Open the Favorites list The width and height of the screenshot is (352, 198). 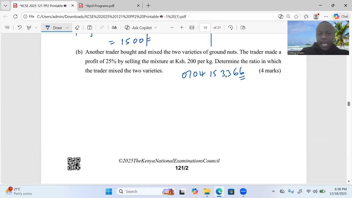tap(306, 16)
